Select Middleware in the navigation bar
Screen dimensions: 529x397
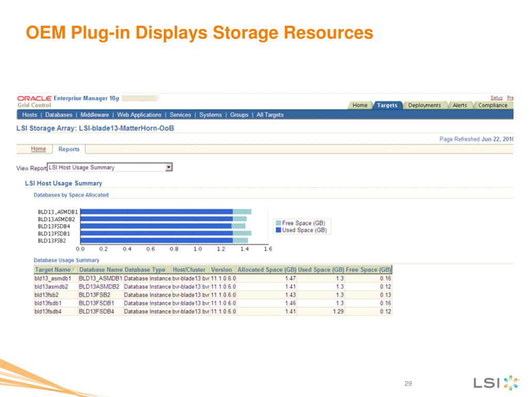95,115
